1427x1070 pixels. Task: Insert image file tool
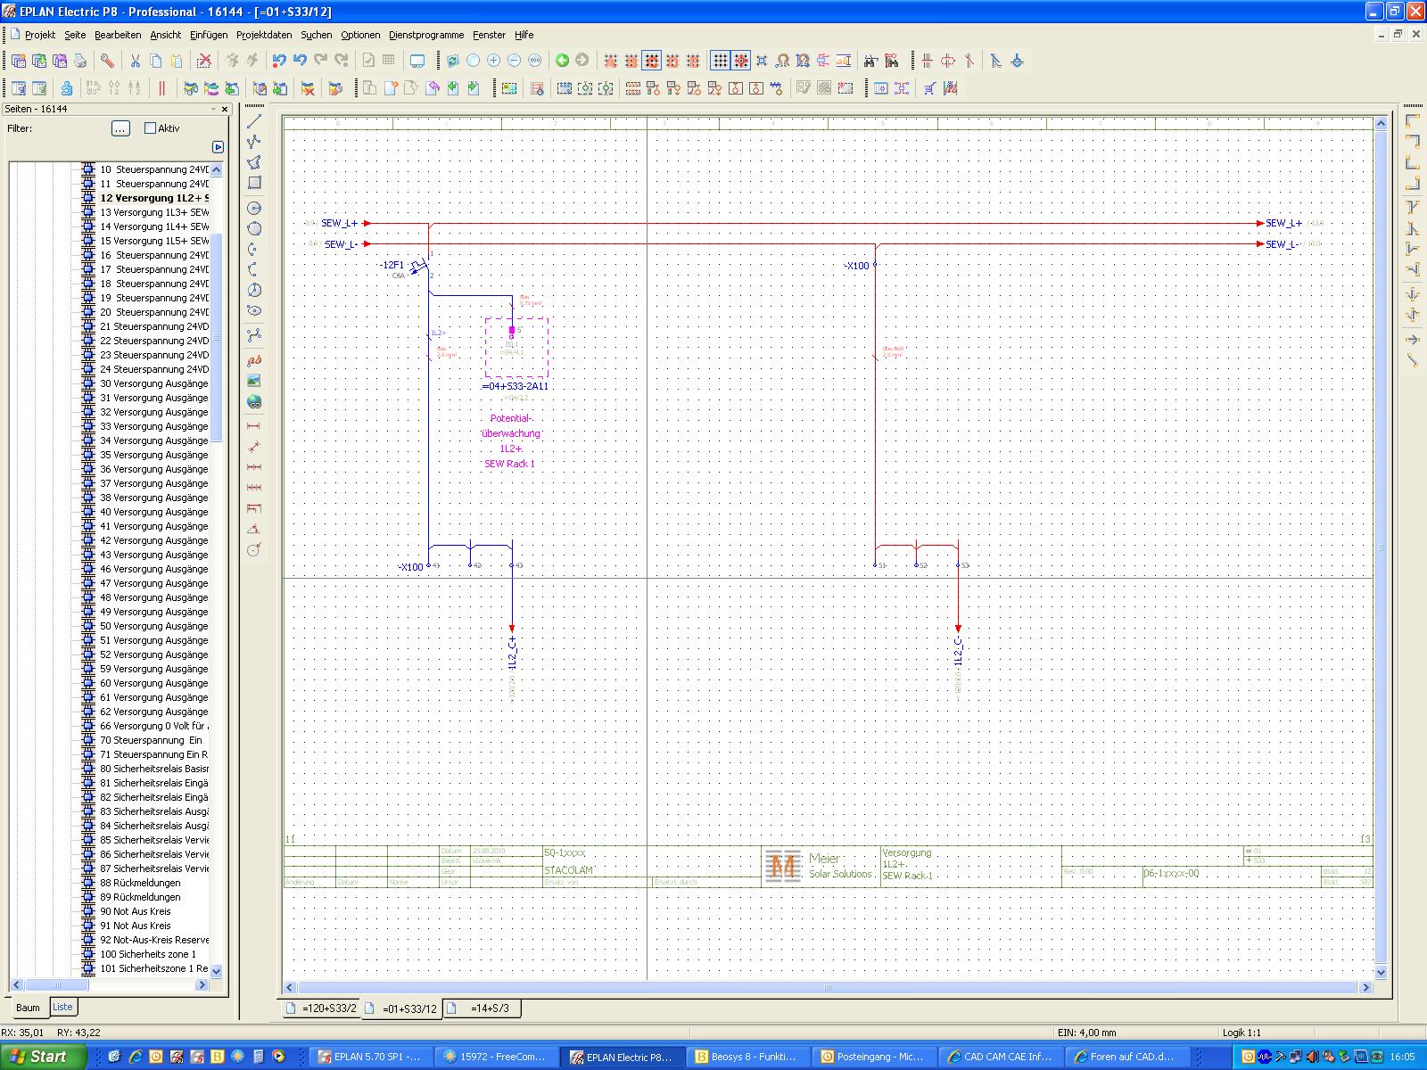click(254, 381)
